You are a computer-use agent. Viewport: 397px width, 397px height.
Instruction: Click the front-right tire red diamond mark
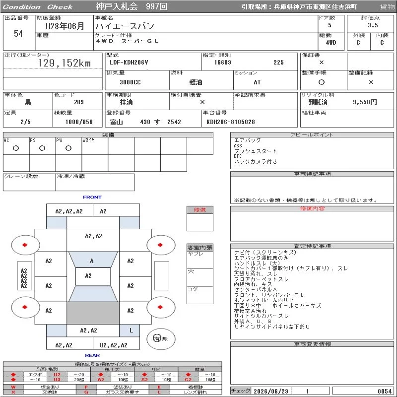pyautogui.click(x=160, y=245)
